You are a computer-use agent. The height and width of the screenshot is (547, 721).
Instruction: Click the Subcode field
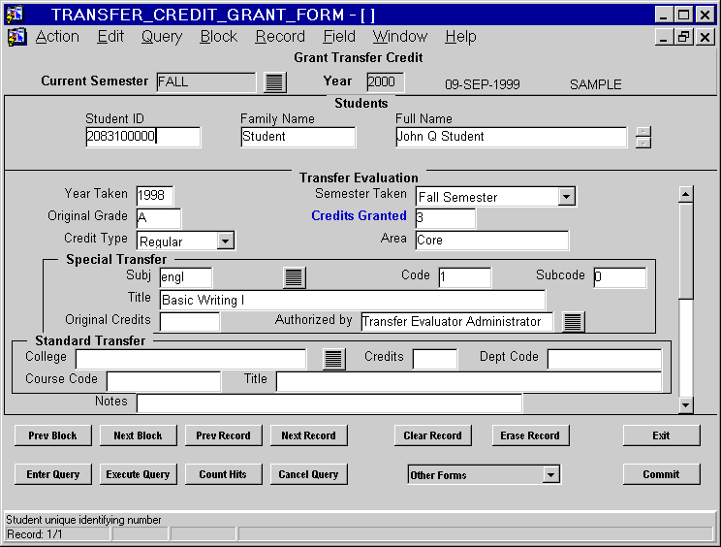[620, 277]
